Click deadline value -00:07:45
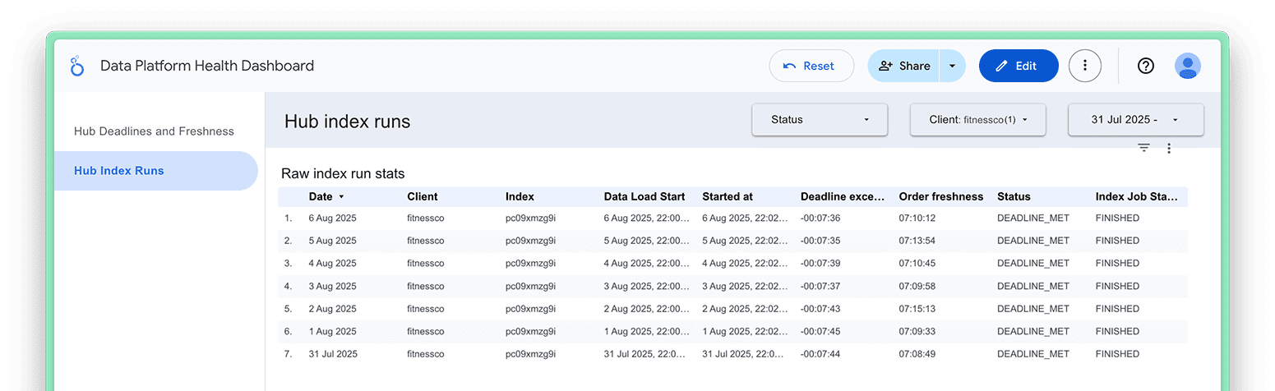 (x=820, y=332)
